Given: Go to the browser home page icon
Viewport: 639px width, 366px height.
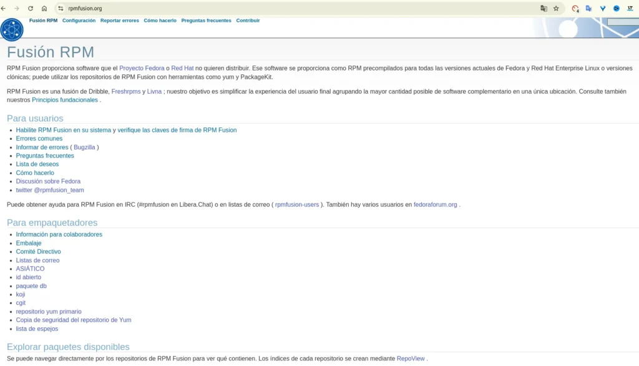Looking at the screenshot, I should (x=44, y=8).
